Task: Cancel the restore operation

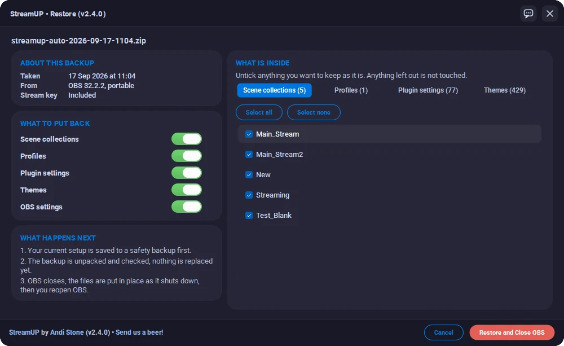Action: pos(443,332)
